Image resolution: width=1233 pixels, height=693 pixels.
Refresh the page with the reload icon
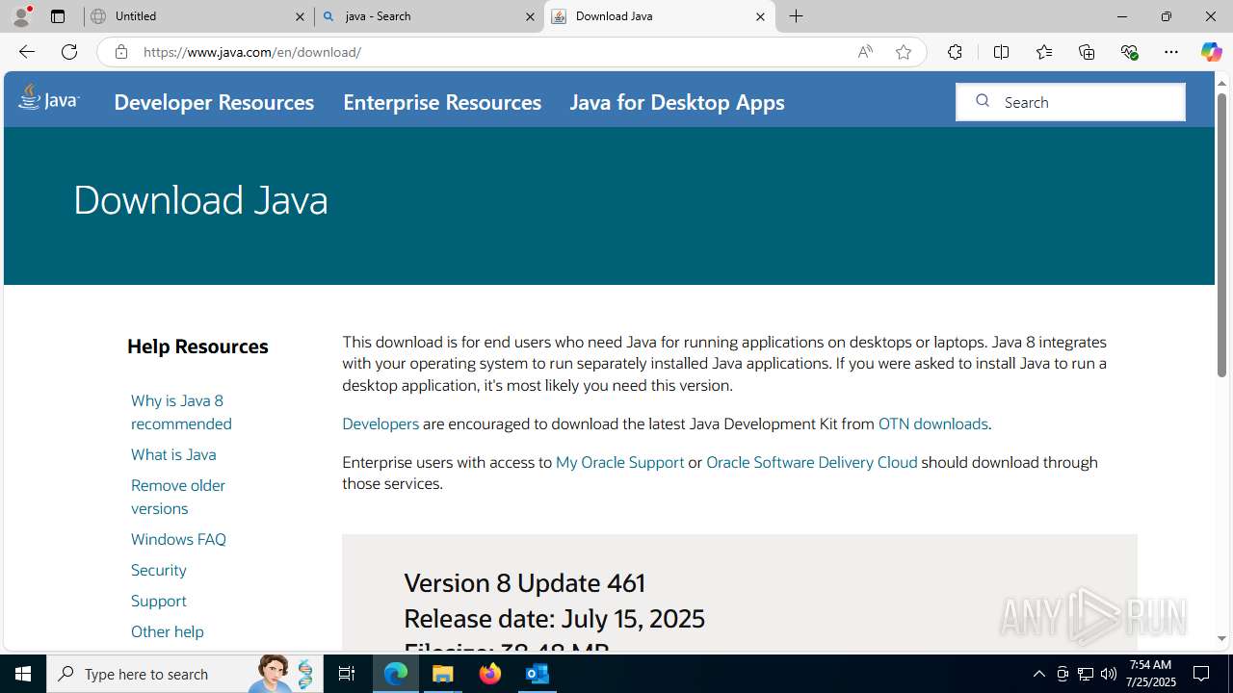pyautogui.click(x=69, y=52)
